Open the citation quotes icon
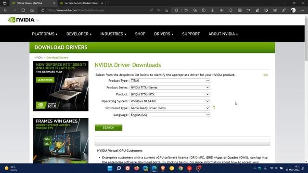The height and width of the screenshot is (173, 308). (x=248, y=10)
